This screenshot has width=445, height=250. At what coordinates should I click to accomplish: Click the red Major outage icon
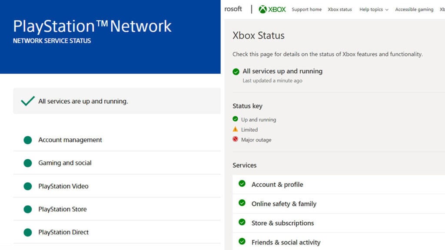[236, 139]
